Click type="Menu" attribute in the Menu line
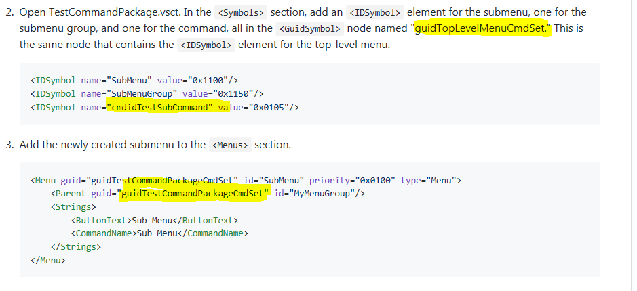The image size is (637, 291). coord(429,181)
